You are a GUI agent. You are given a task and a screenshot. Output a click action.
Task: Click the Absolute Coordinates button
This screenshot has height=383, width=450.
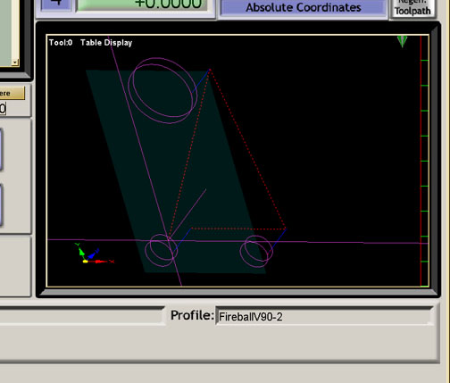tap(303, 6)
